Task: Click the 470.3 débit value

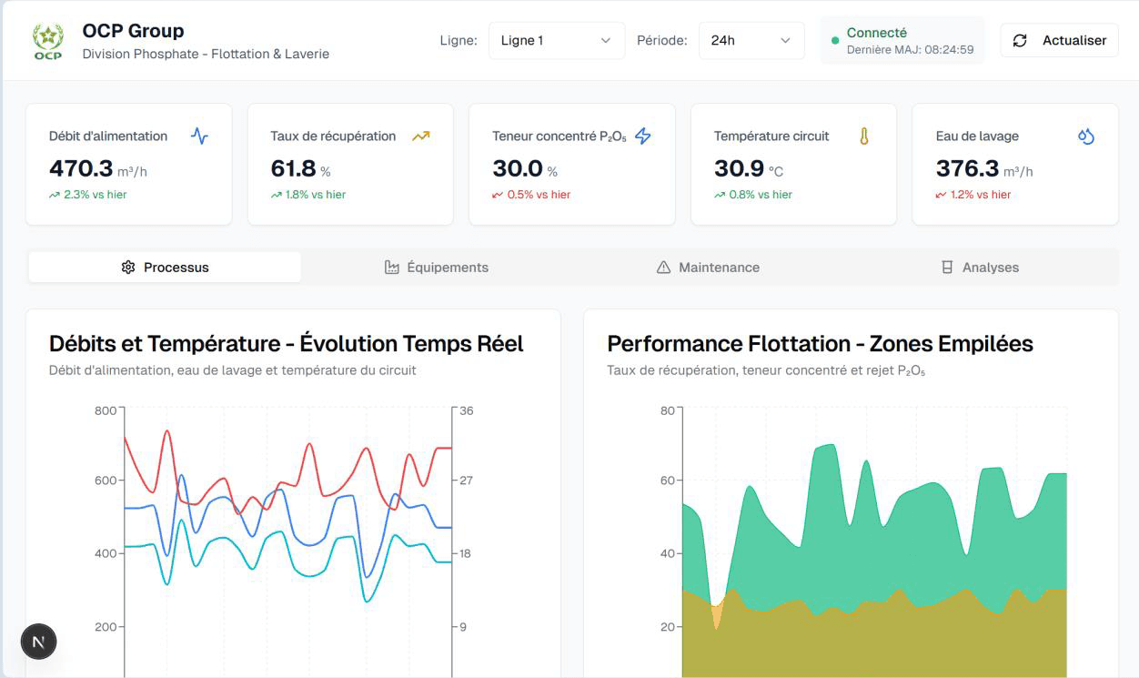Action: [x=81, y=168]
